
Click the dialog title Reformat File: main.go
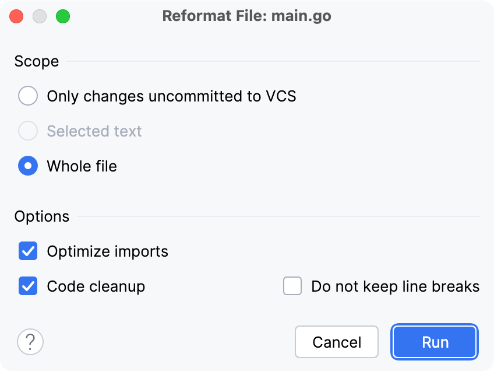(x=248, y=16)
